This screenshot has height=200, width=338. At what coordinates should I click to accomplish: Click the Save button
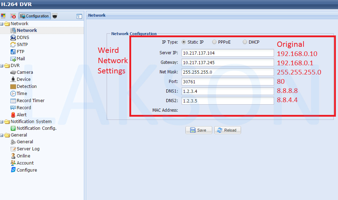point(199,130)
